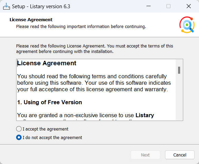Viewport: 199px width, 164px height.
Task: Select "I accept the agreement" radio button
Action: [x=19, y=129]
